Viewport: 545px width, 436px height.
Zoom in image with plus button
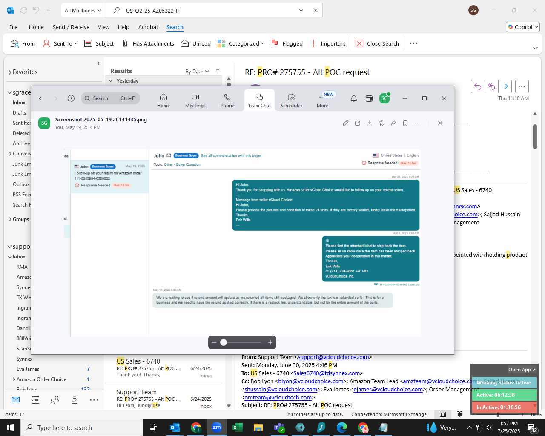pyautogui.click(x=270, y=342)
